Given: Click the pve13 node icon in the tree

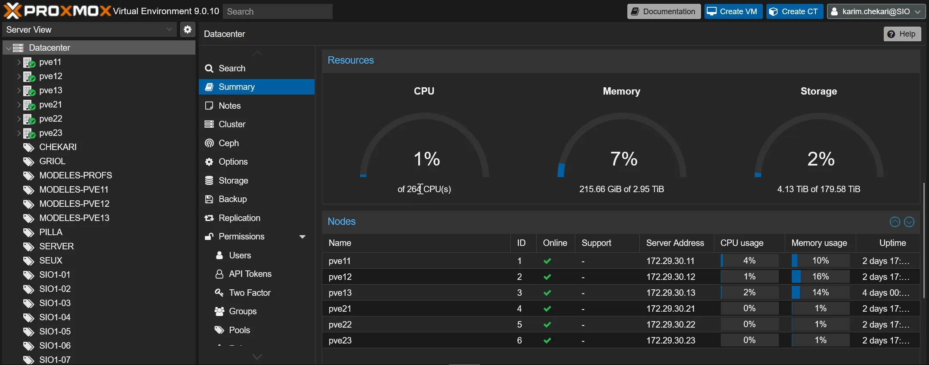Looking at the screenshot, I should point(29,91).
